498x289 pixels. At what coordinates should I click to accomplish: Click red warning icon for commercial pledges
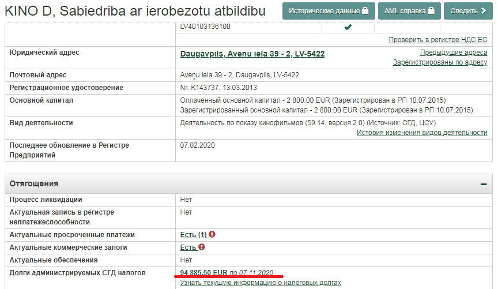click(202, 247)
